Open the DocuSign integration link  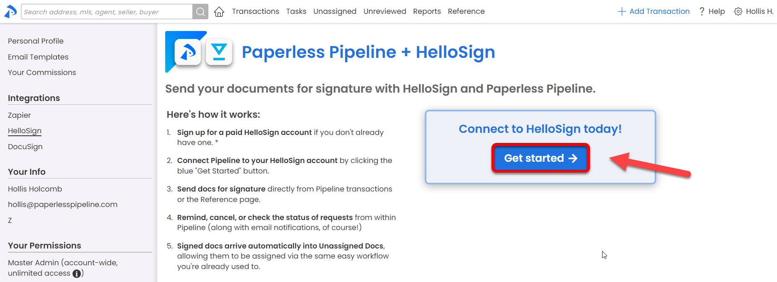pyautogui.click(x=25, y=147)
